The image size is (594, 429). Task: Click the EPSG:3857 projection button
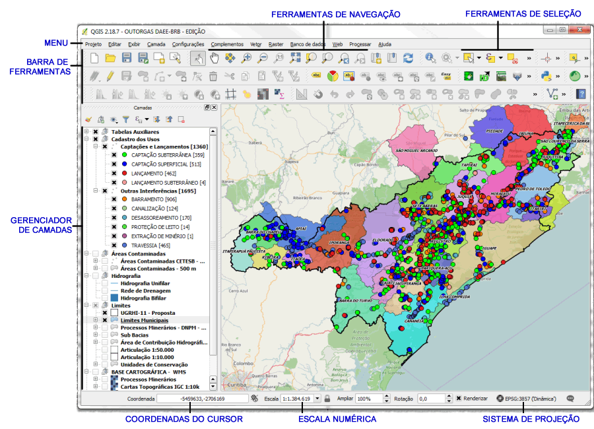coord(529,399)
